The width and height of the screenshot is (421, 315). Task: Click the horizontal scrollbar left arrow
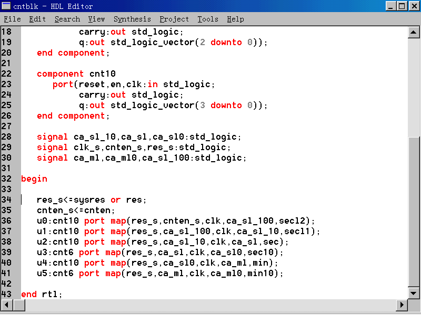pyautogui.click(x=7, y=305)
